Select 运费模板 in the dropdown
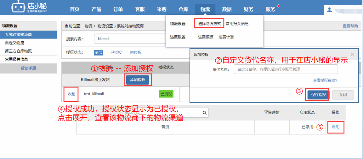 [206, 37]
